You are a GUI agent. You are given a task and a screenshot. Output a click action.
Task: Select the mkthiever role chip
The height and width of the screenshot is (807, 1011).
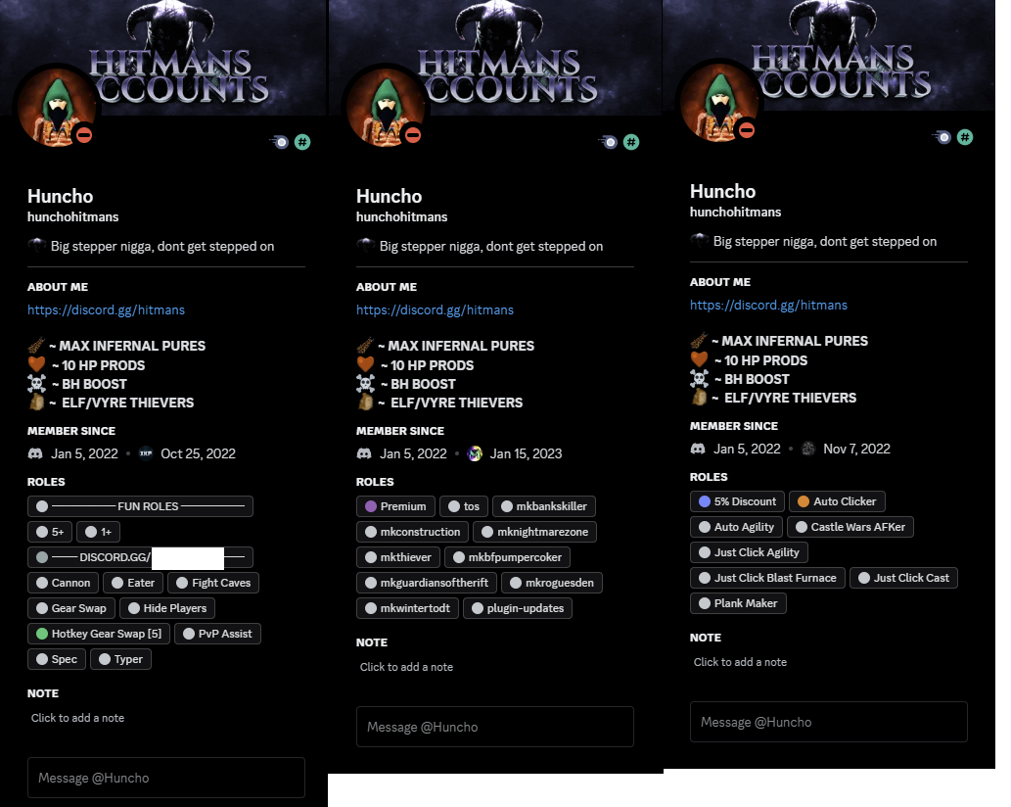[398, 556]
